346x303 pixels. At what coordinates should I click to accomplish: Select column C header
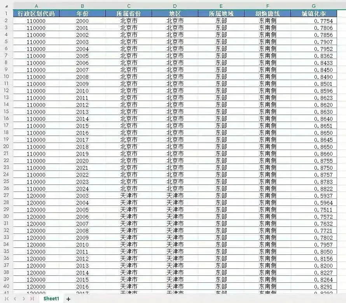coord(129,6)
